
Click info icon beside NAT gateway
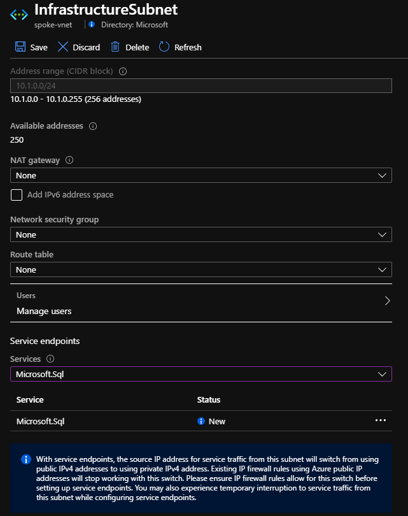click(69, 161)
